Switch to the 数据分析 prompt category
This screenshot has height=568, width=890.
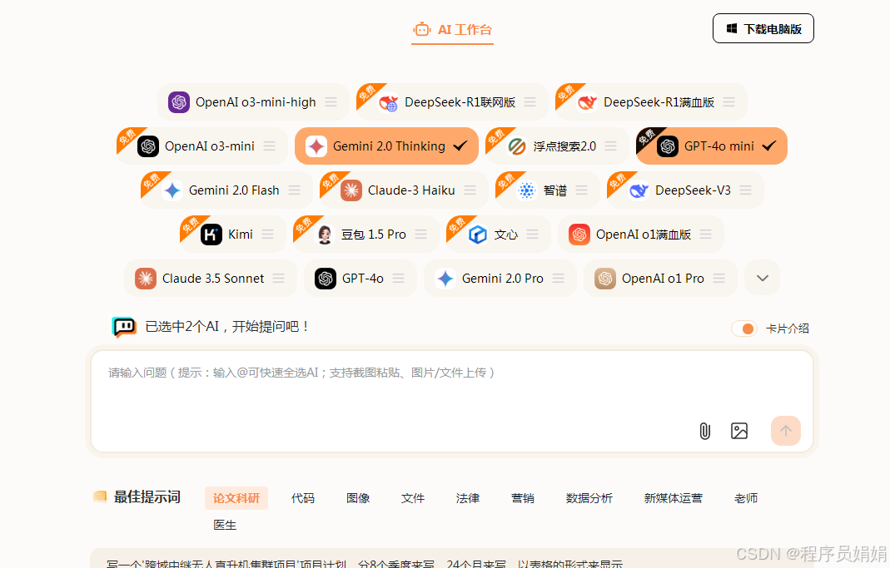point(589,498)
